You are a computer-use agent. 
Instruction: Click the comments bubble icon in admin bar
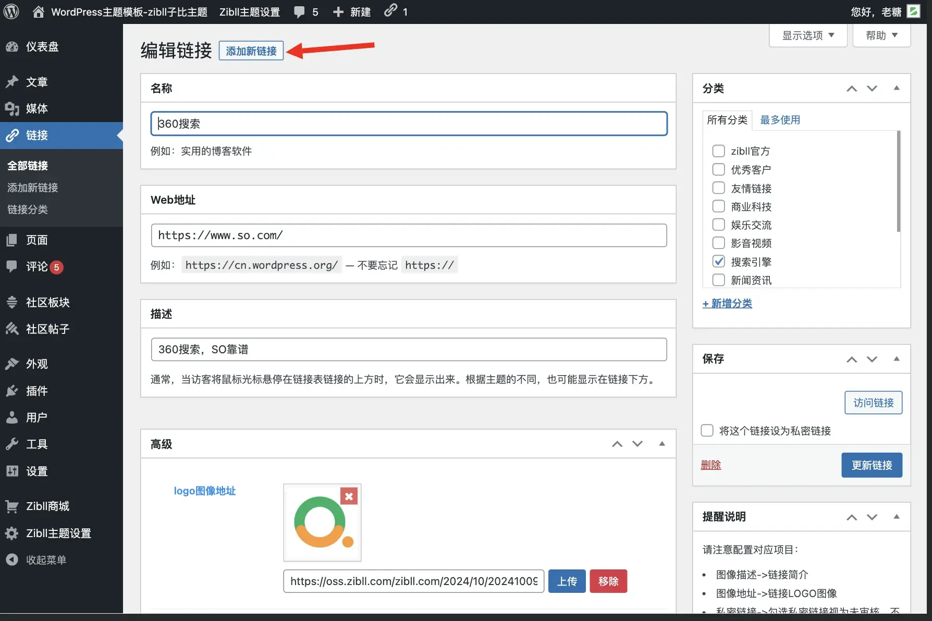(x=299, y=11)
